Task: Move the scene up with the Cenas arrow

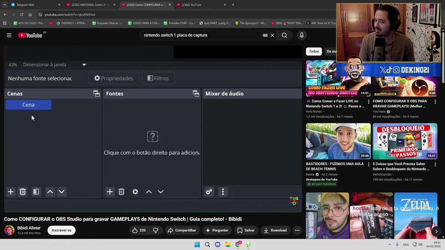Action: point(50,192)
